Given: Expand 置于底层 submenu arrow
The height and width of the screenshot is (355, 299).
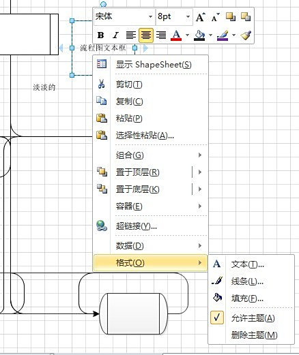Looking at the screenshot, I should tap(200, 189).
